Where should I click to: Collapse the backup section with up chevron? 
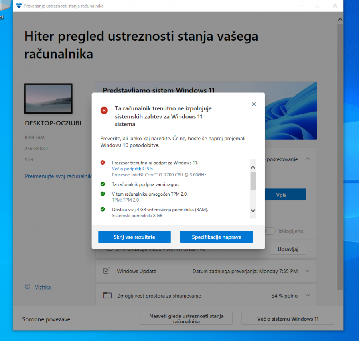308,159
